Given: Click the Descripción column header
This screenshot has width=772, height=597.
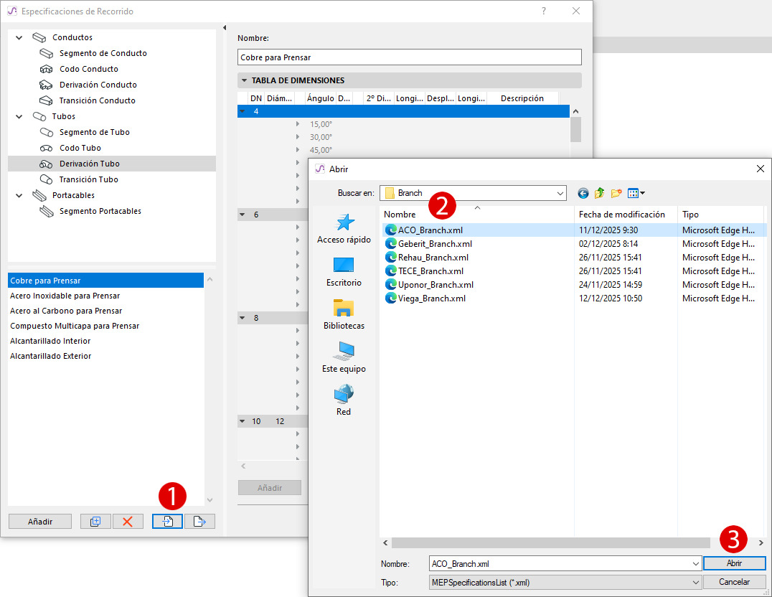Looking at the screenshot, I should coord(522,98).
